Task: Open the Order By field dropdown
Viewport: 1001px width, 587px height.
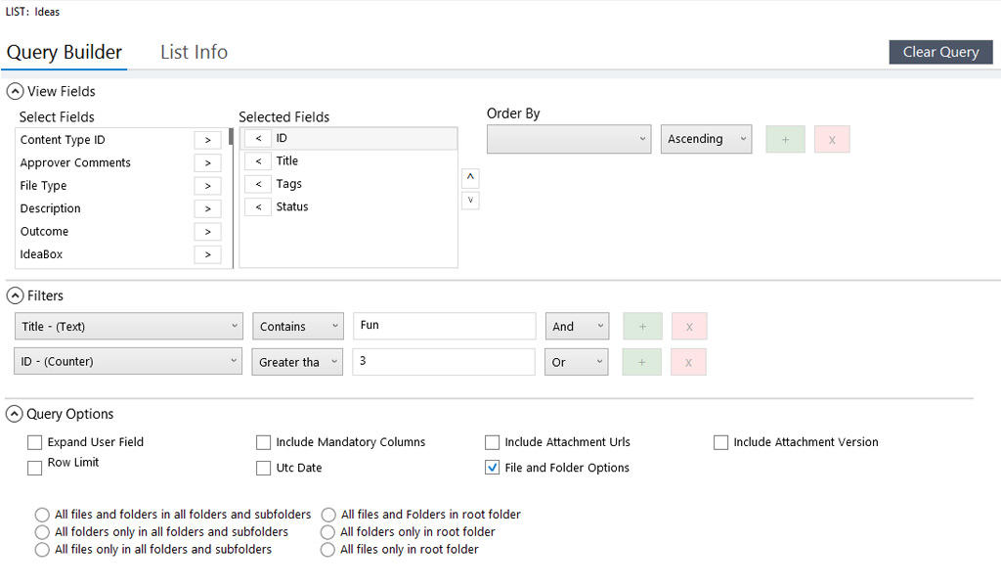Action: pyautogui.click(x=569, y=139)
